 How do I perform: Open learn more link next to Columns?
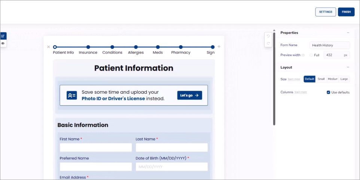[300, 92]
